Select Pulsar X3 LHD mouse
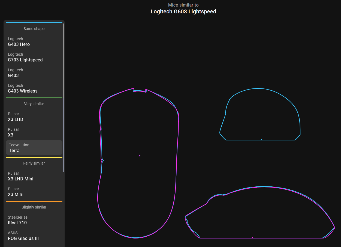Screen dimensions: 341x247 34,117
